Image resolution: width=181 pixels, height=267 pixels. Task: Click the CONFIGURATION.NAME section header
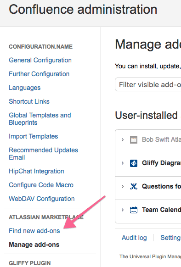(40, 47)
